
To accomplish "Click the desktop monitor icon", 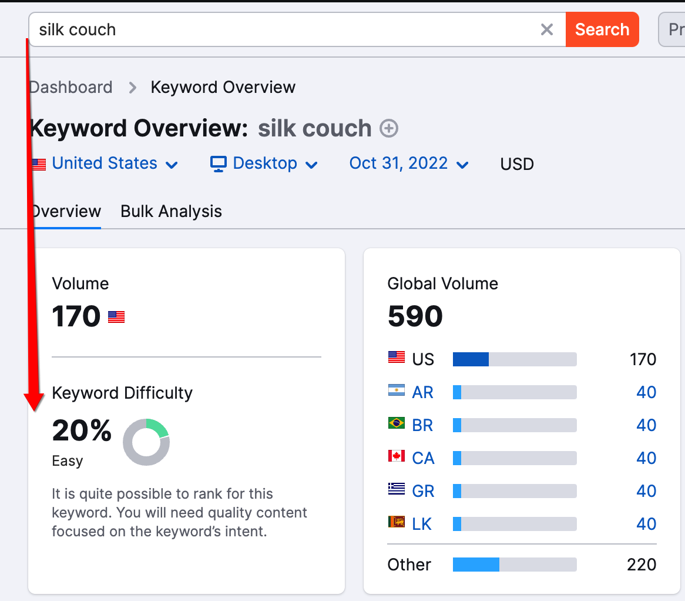I will tap(219, 163).
